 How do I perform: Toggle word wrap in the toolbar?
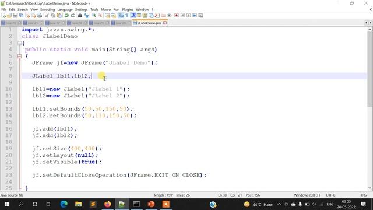coord(121,16)
